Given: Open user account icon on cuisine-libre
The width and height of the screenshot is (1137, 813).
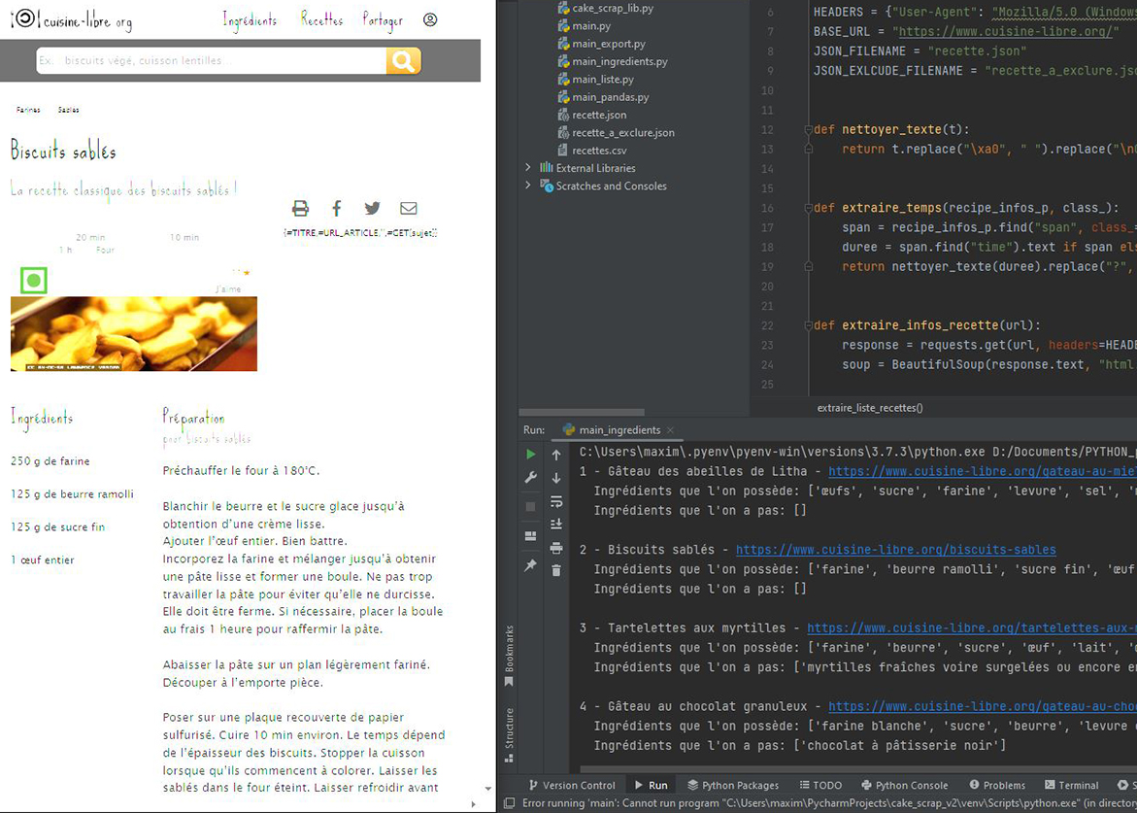Looking at the screenshot, I should (430, 19).
